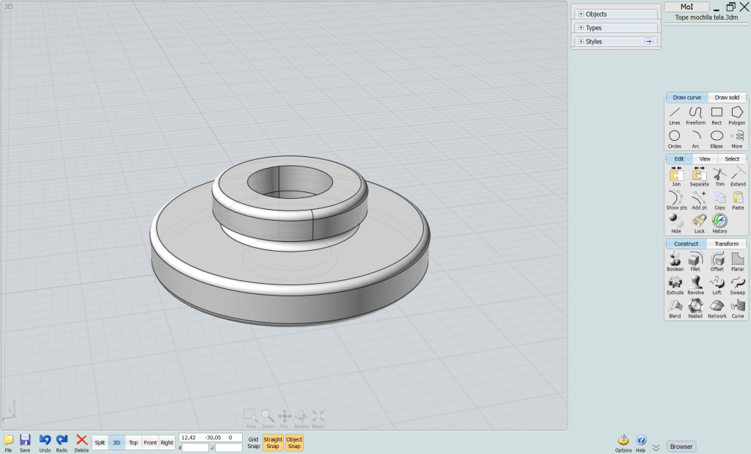Switch viewport to Top view
This screenshot has height=454, width=751.
coord(133,442)
